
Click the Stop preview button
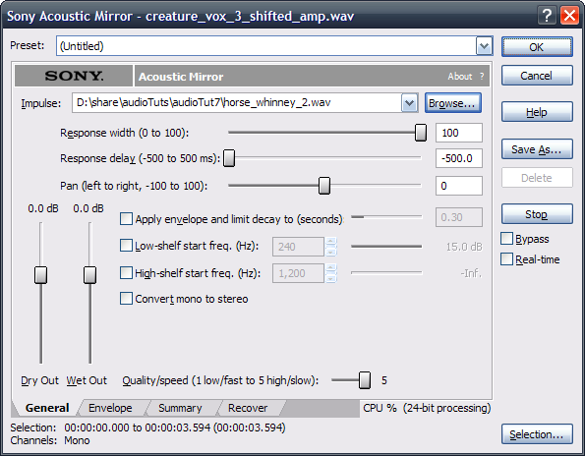pos(537,214)
